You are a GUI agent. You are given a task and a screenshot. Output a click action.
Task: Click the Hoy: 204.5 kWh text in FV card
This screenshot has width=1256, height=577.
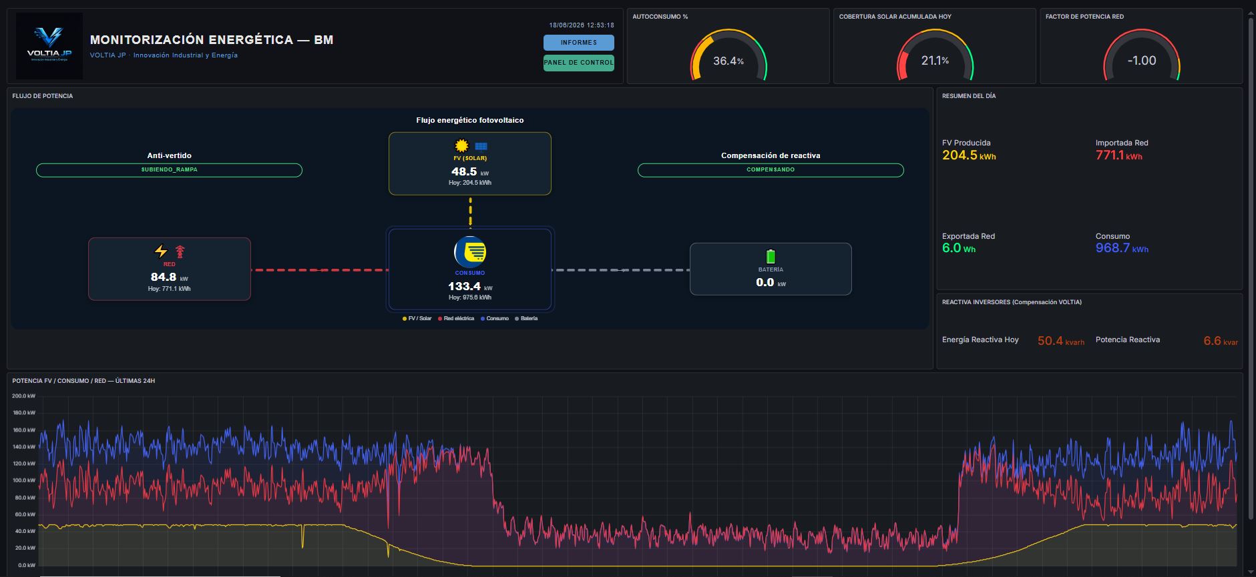(x=470, y=183)
